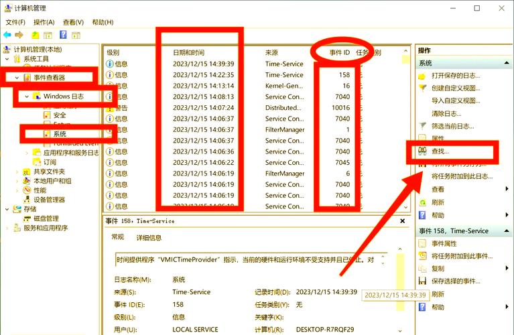Screen dimensions: 514x335
Task: Click the 事件属性 icon in actions pane
Action: tap(422, 243)
